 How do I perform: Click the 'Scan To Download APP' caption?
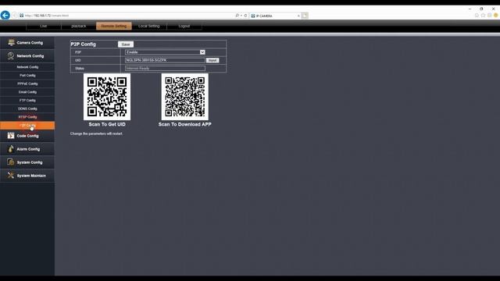point(185,124)
